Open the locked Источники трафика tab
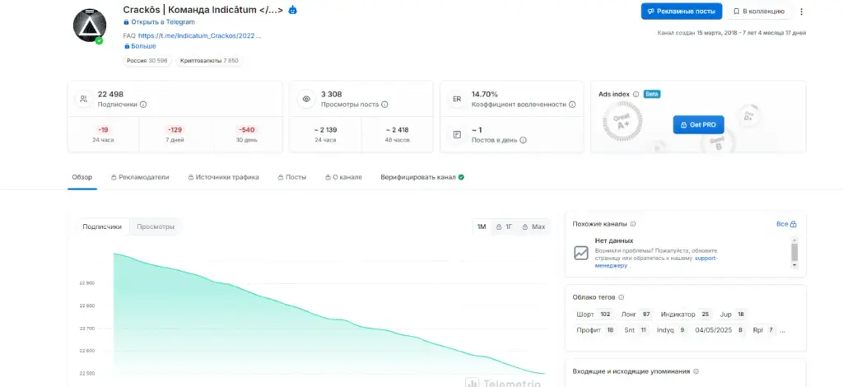Screen dimensions: 843x387 point(223,177)
